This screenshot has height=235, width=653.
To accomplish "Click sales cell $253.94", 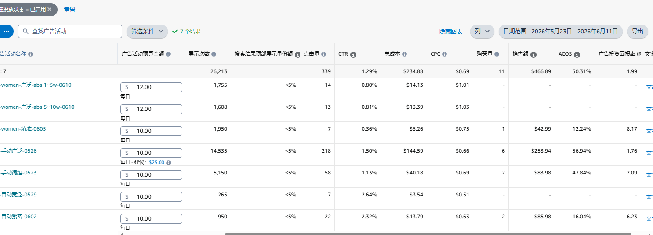I will [x=541, y=151].
